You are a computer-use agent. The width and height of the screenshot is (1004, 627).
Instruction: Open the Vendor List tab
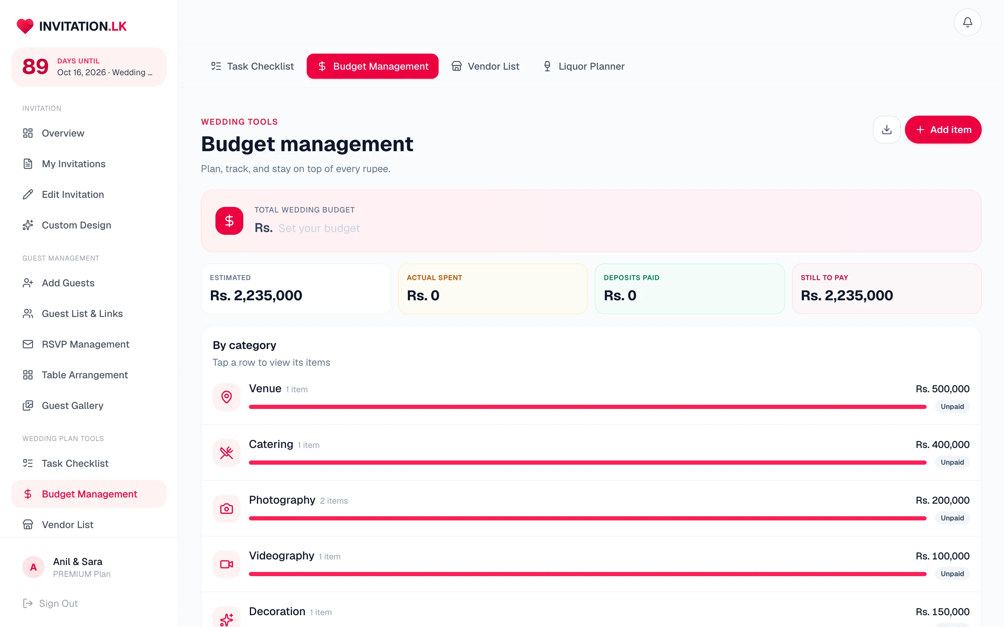click(485, 66)
